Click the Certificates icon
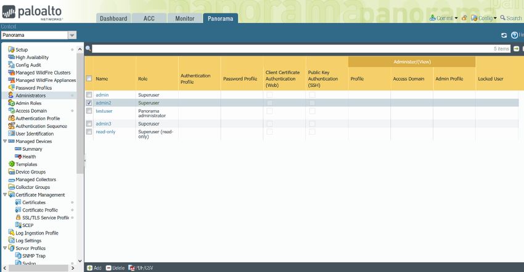The image size is (524, 272). coord(18,202)
